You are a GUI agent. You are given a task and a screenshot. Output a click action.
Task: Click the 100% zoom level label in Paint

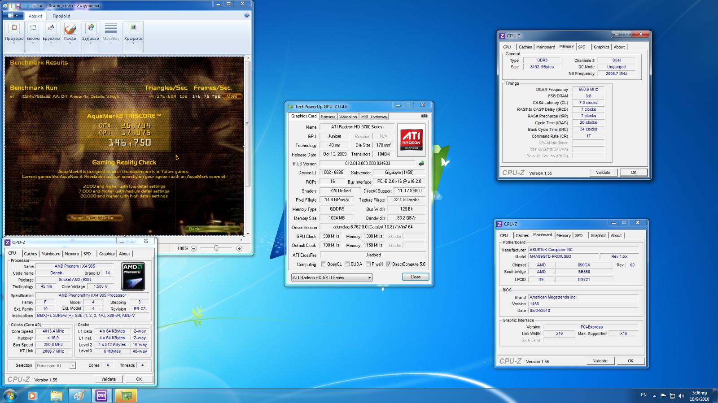pos(183,248)
